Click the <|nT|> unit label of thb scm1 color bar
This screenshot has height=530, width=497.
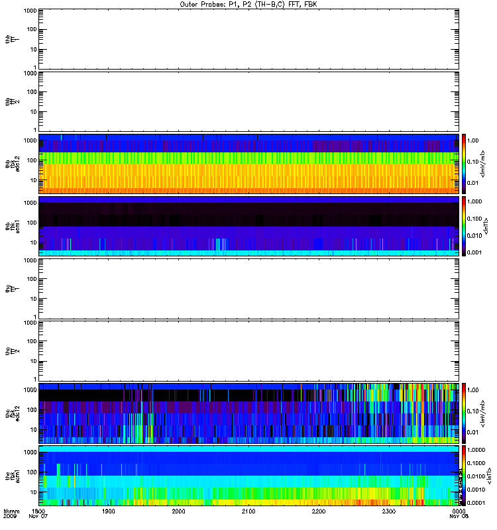point(486,226)
